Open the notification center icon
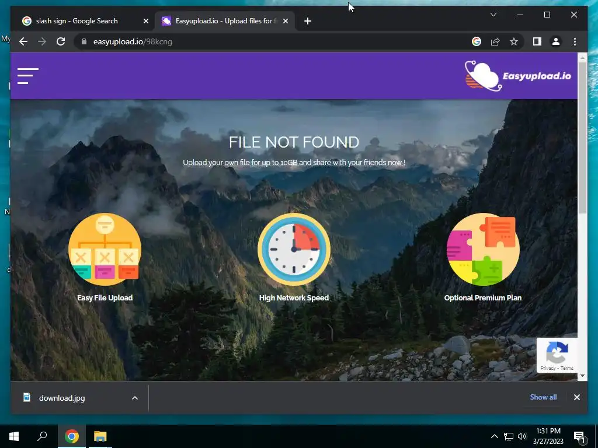 (580, 437)
